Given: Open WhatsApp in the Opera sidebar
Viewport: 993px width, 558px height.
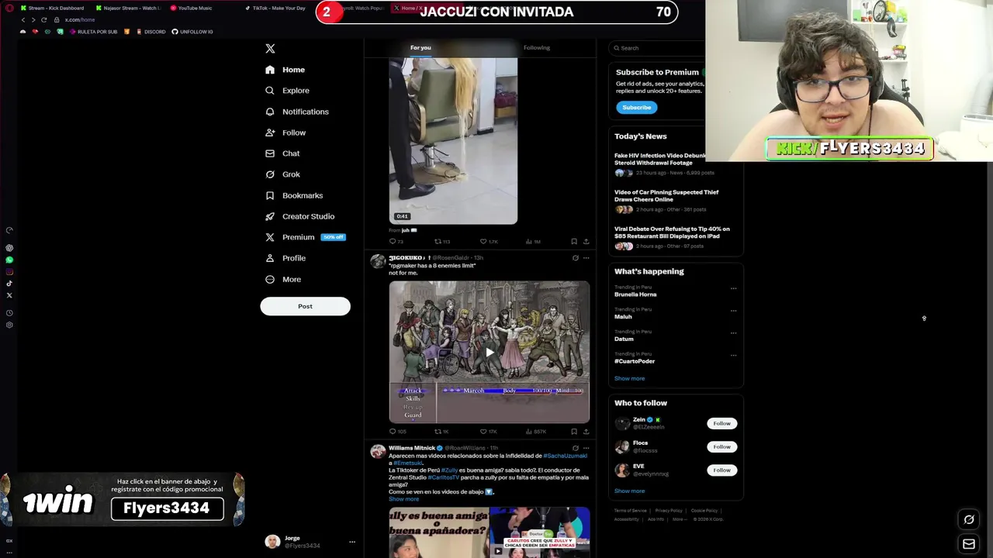Looking at the screenshot, I should [x=9, y=260].
